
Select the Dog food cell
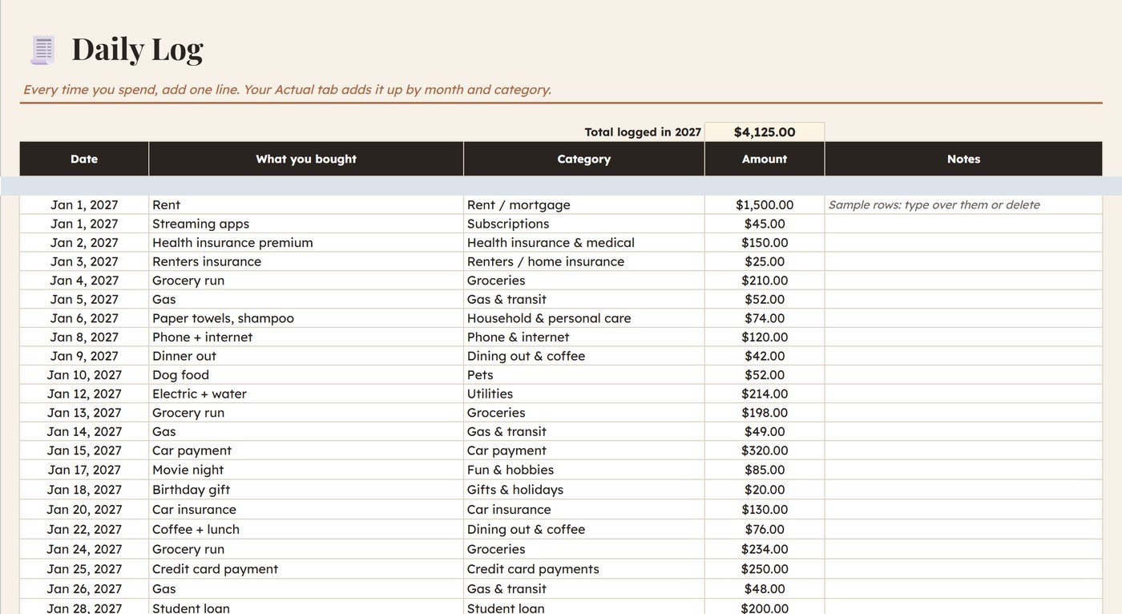tap(306, 375)
